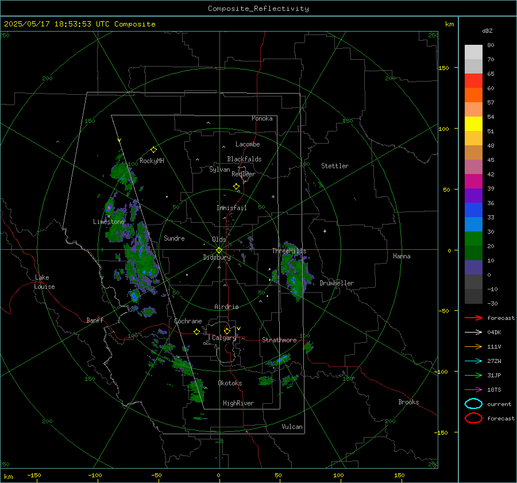This screenshot has height=483, width=517.
Task: Pick the cyan 27ZW arrow legend icon
Action: pos(473,361)
